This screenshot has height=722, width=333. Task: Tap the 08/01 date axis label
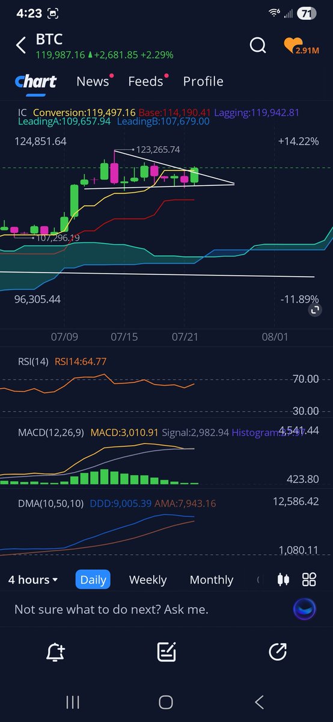[x=275, y=336]
